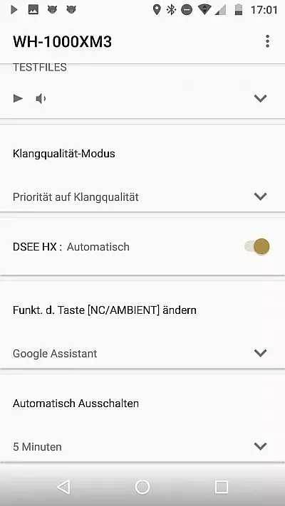Tap the Android home circle button
Image resolution: width=285 pixels, height=506 pixels.
tap(142, 487)
